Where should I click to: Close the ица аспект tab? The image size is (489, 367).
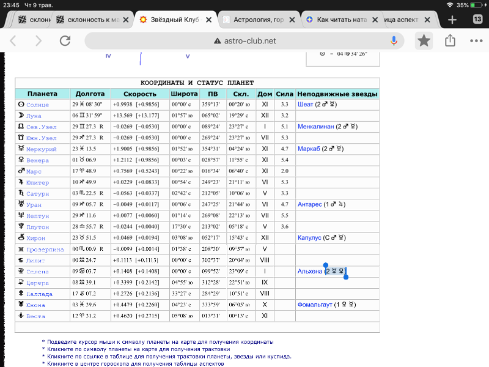[427, 20]
